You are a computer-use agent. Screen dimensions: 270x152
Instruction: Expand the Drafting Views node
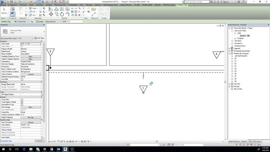click(232, 46)
